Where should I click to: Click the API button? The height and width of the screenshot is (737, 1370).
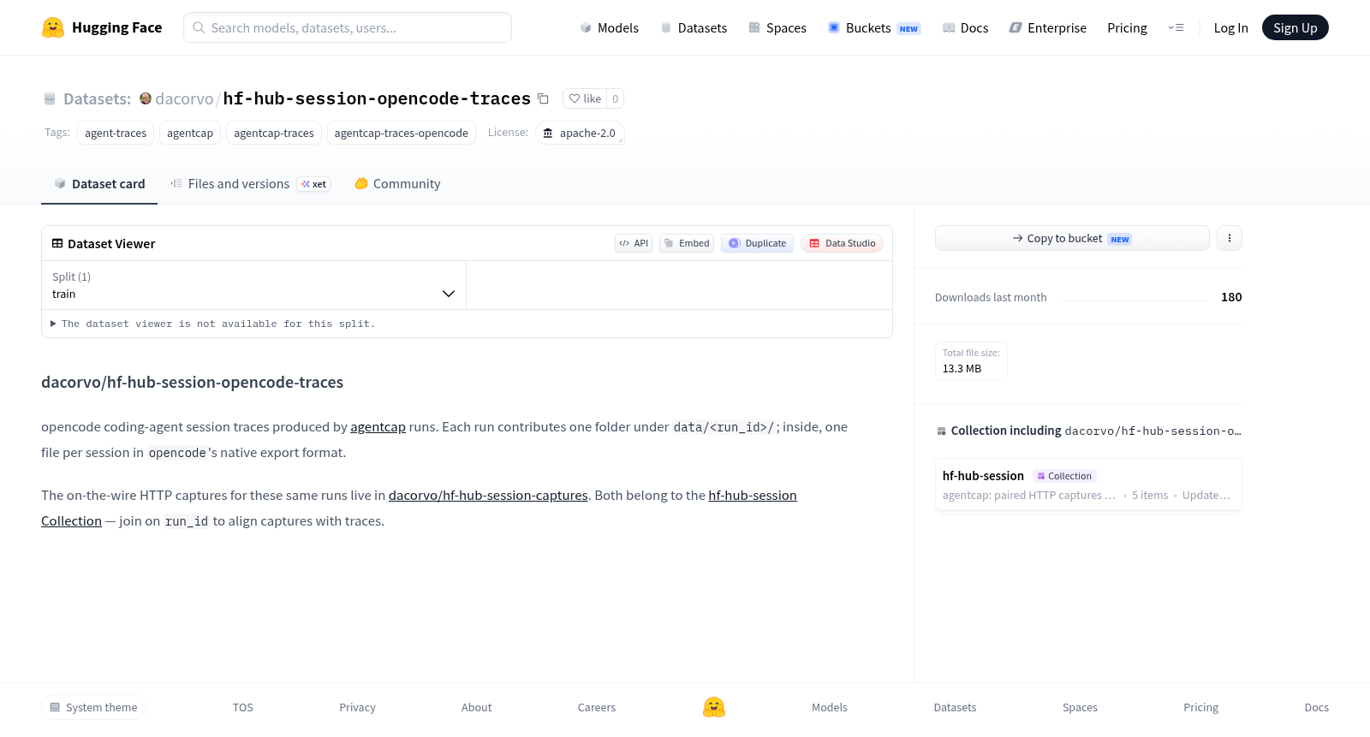[x=634, y=243]
